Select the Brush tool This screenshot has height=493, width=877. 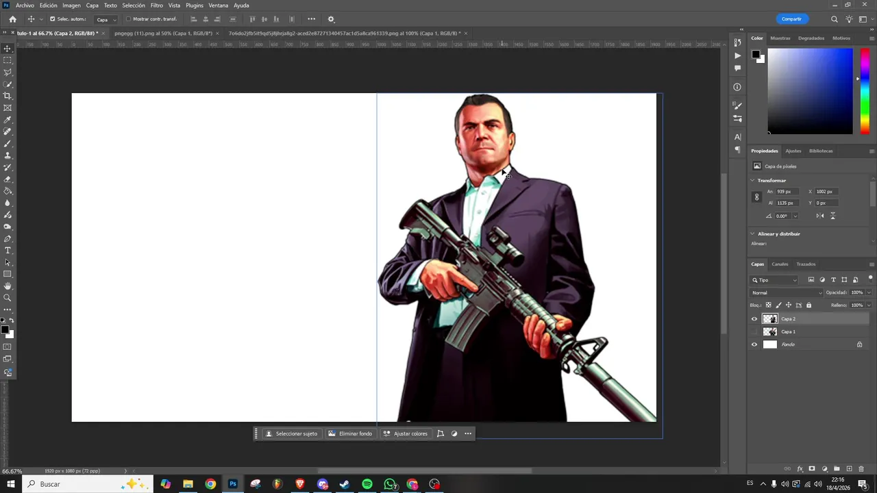(8, 144)
